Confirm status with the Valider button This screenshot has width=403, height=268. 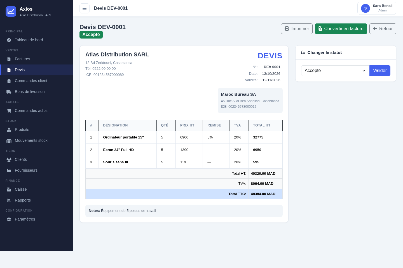380,71
